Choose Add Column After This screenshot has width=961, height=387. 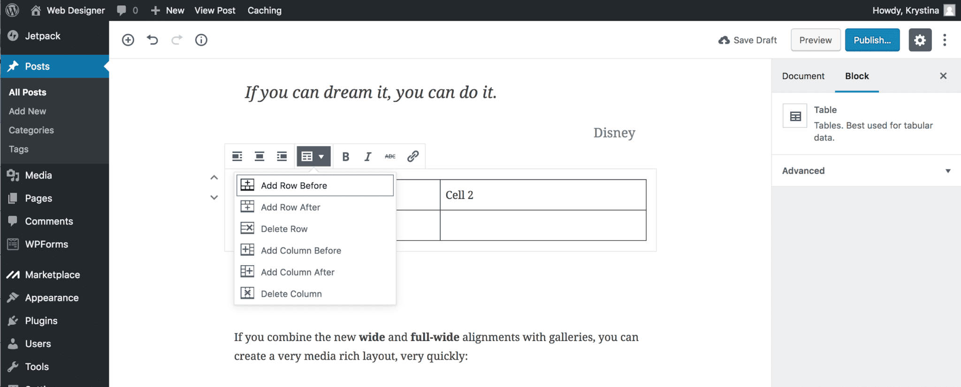315,272
